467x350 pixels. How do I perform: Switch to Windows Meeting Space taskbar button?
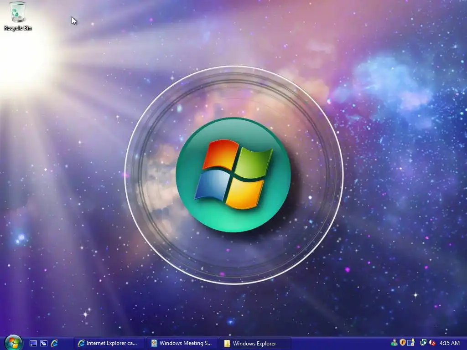click(x=182, y=343)
